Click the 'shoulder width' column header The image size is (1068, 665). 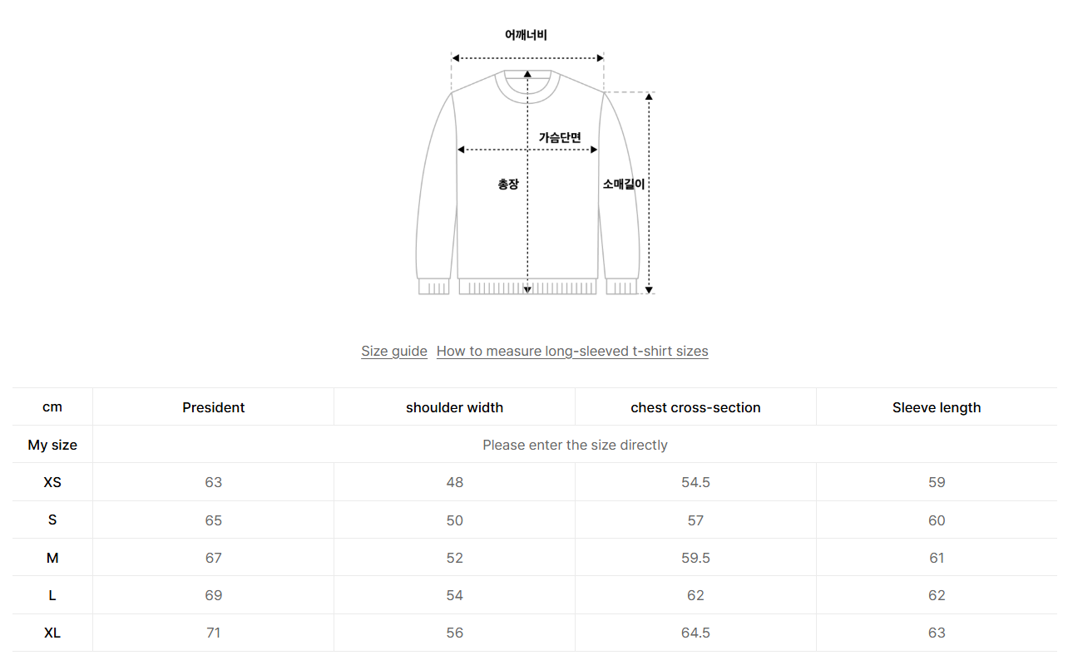pos(454,407)
